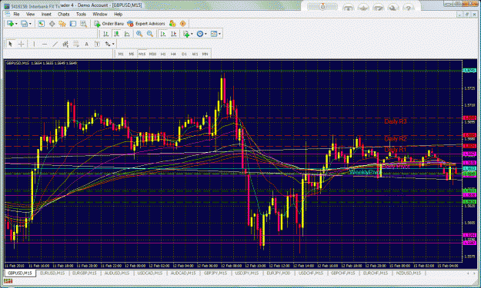
Task: Show the Market Watch window
Action: [41, 24]
